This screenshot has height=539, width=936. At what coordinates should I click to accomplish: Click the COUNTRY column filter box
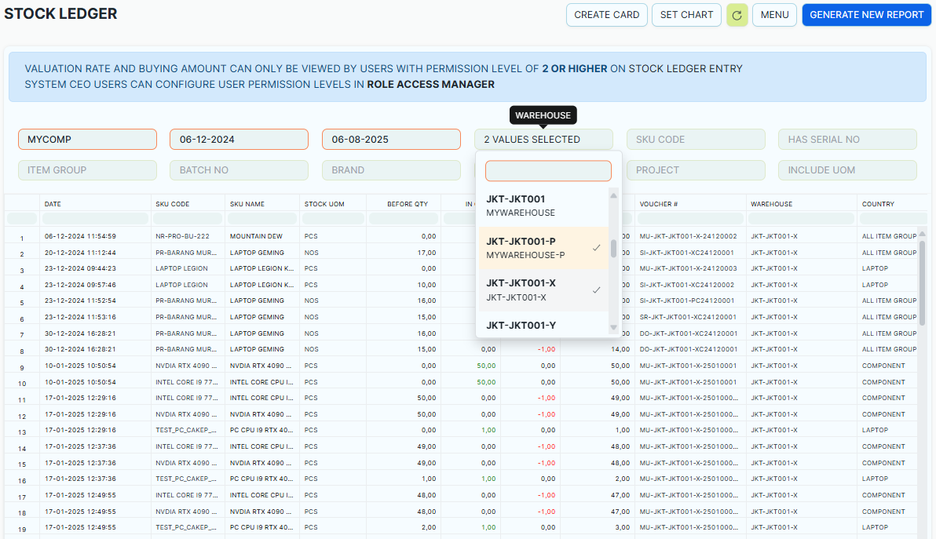tap(893, 219)
